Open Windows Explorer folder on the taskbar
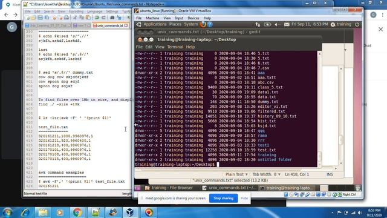The height and width of the screenshot is (218, 387). click(43, 213)
